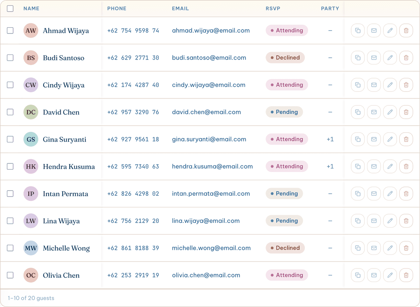Tick Intan Permata's checkbox
Screen dimensions: 420x307
[10, 194]
